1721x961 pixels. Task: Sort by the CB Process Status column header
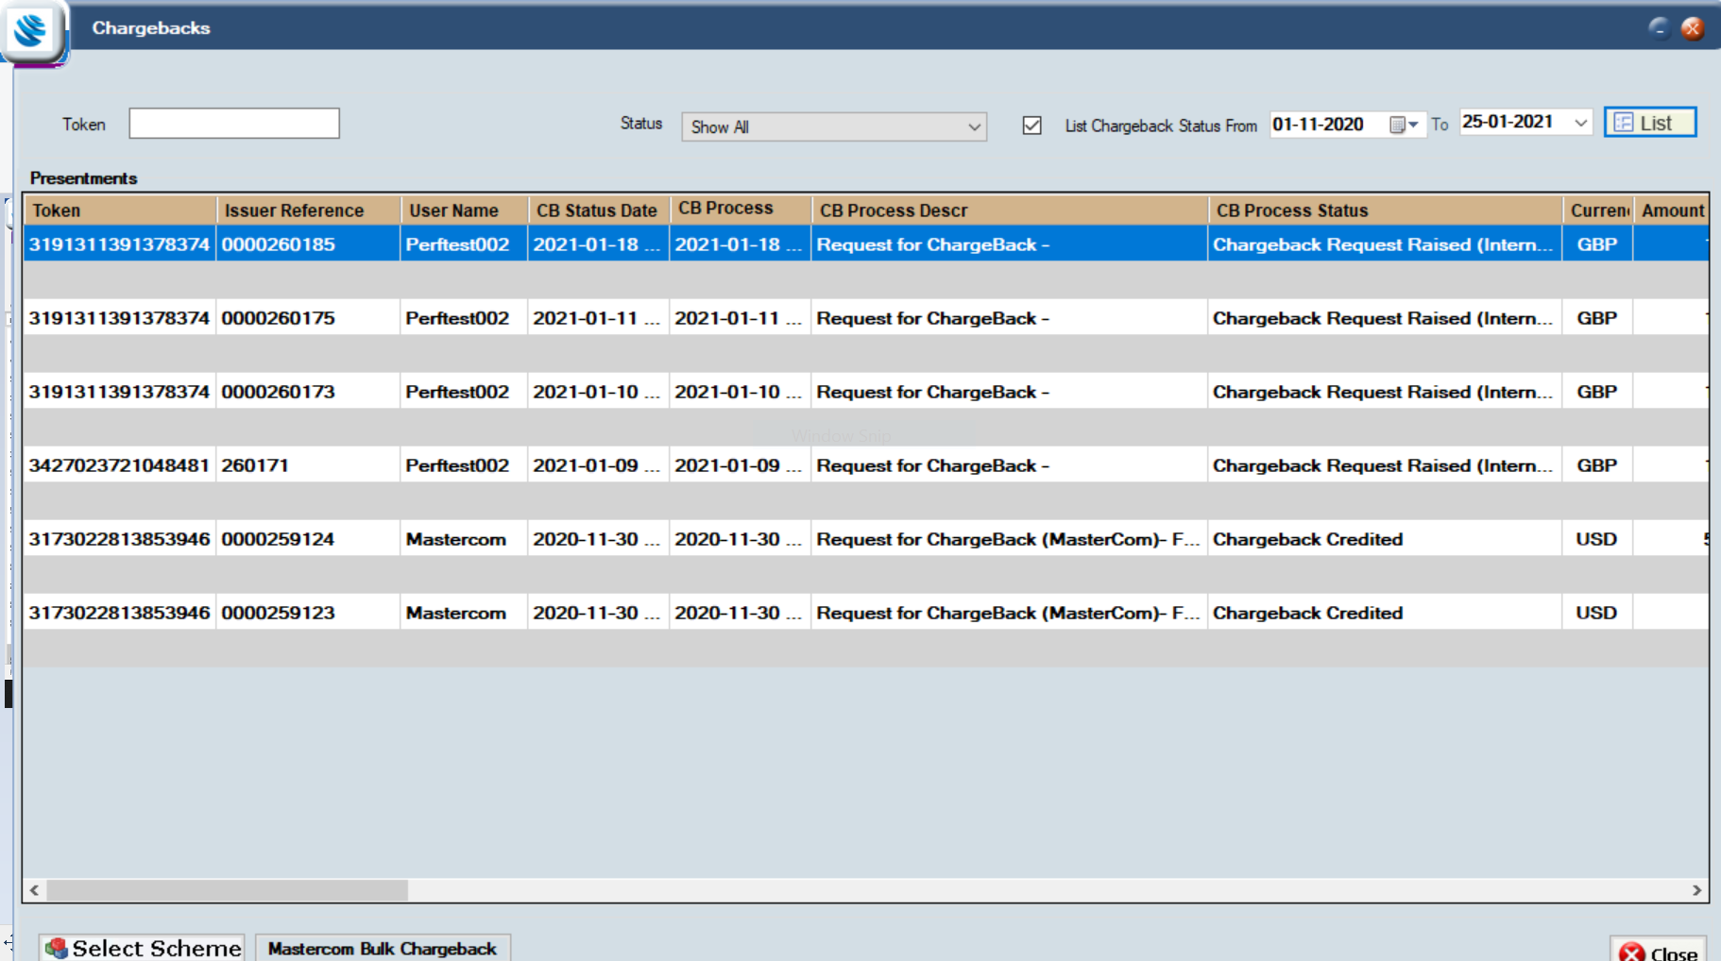click(x=1385, y=211)
